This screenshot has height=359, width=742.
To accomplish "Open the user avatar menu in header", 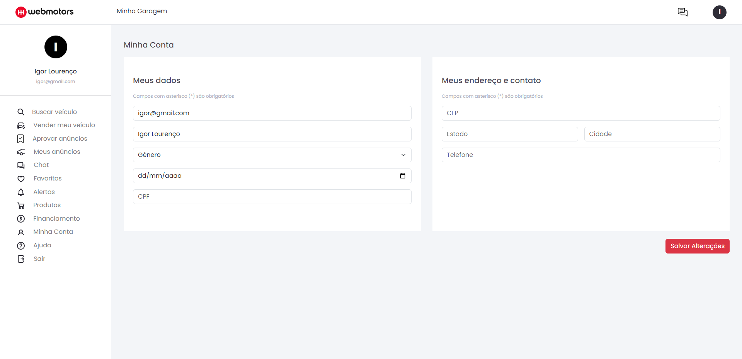I will (719, 12).
